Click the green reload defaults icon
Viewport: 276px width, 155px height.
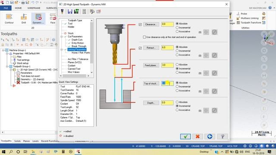[76, 12]
